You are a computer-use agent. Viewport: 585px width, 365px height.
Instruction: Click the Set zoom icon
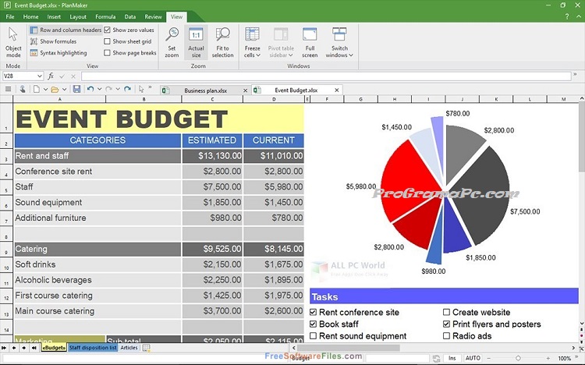point(172,40)
